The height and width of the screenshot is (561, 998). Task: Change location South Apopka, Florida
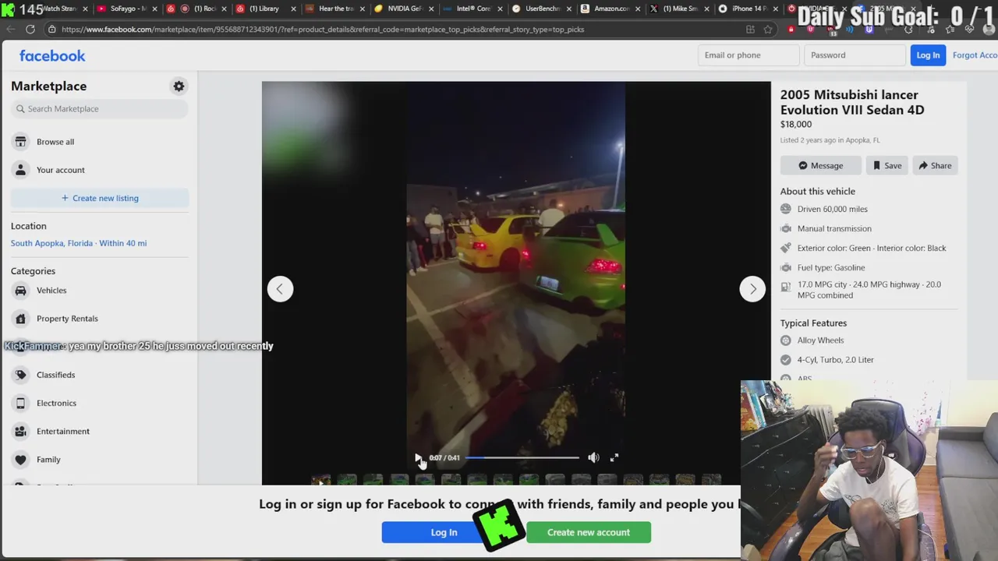(x=79, y=243)
